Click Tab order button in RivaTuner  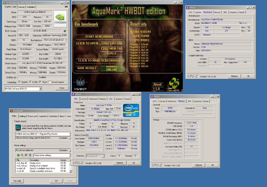17,181
